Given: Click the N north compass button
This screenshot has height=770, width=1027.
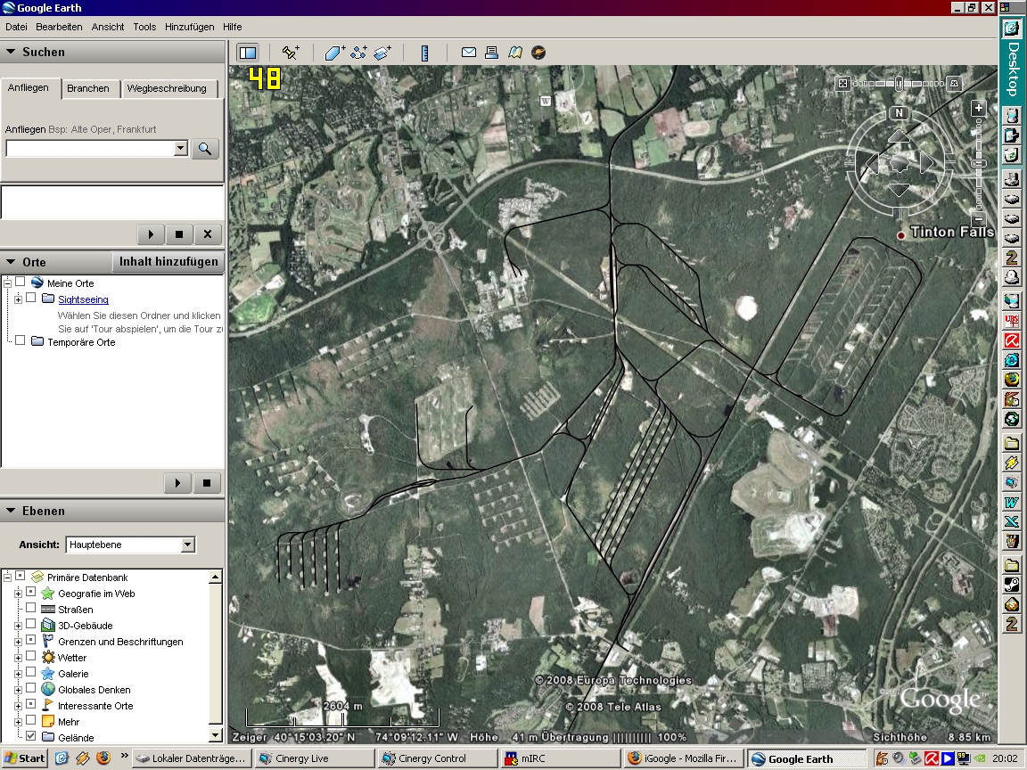Looking at the screenshot, I should [899, 113].
